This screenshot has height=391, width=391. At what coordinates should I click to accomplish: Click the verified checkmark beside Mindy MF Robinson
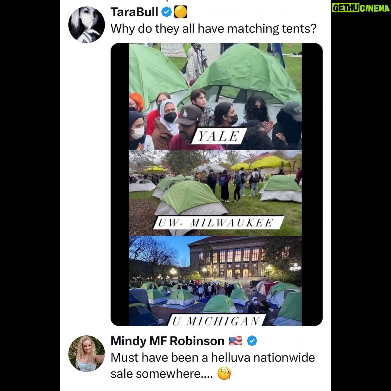[x=252, y=341]
